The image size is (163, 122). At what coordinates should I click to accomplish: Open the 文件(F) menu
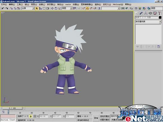(x=4, y=4)
